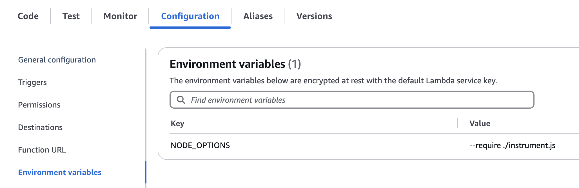Select the NODE_OPTIONS key cell
The width and height of the screenshot is (579, 188).
(x=200, y=145)
